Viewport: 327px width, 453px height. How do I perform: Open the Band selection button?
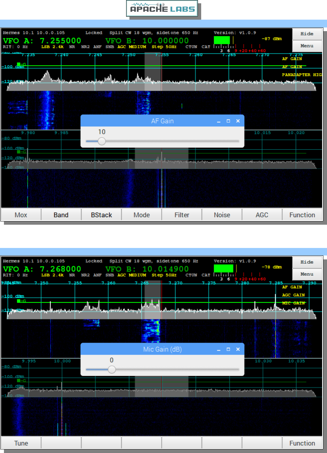pyautogui.click(x=61, y=215)
